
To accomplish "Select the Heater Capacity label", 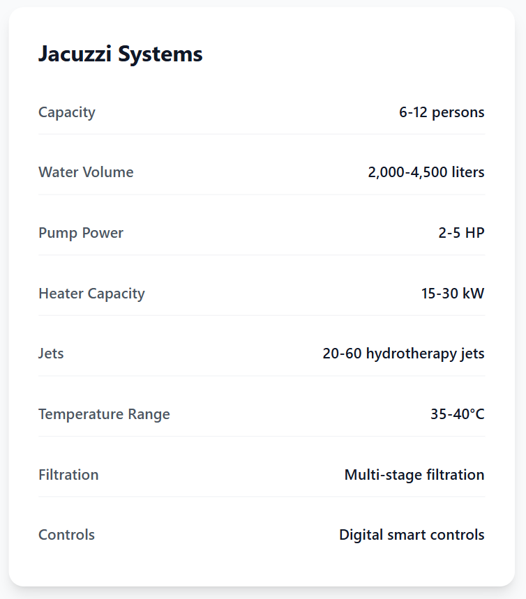I will pyautogui.click(x=91, y=294).
